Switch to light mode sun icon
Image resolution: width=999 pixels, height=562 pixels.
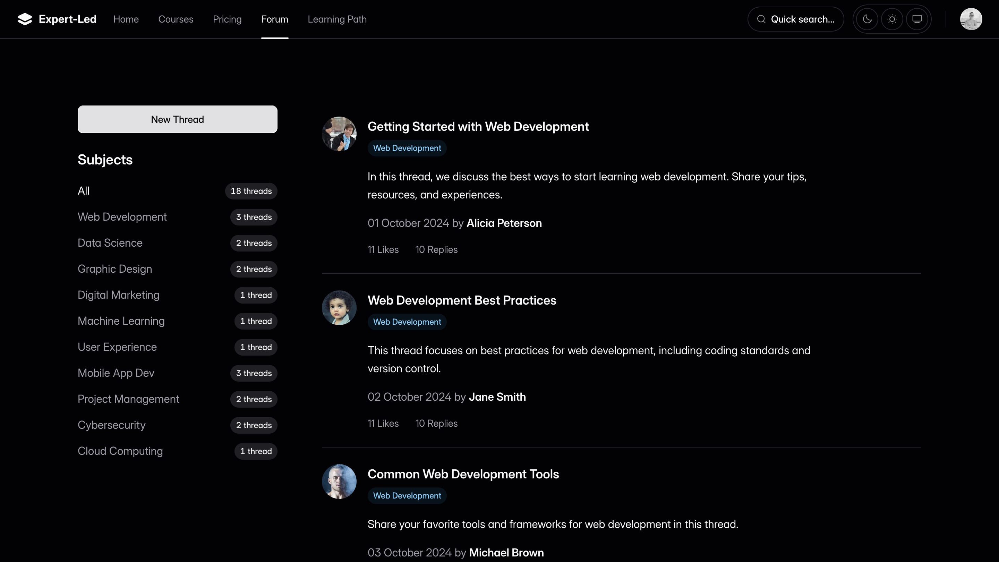[x=892, y=19]
